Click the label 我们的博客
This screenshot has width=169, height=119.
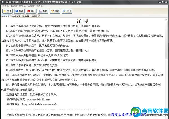pos(14,104)
